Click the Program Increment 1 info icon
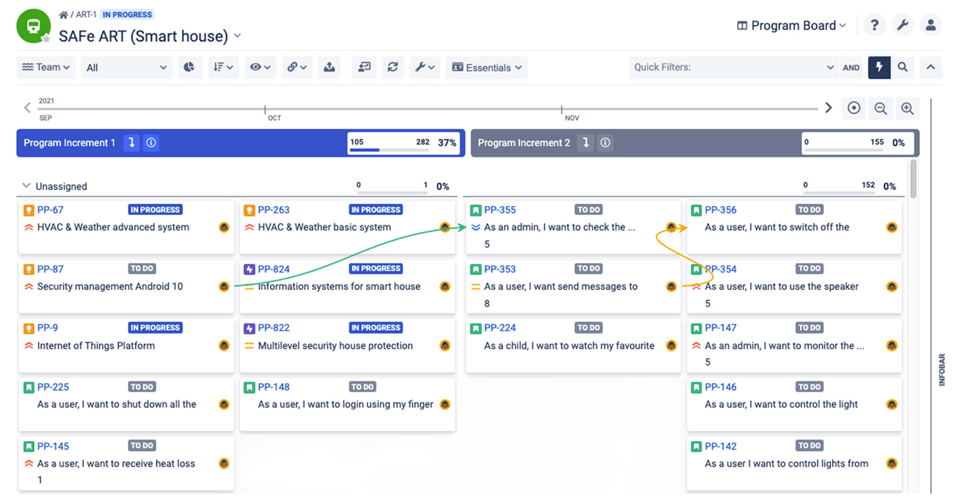The image size is (958, 501). pyautogui.click(x=151, y=143)
